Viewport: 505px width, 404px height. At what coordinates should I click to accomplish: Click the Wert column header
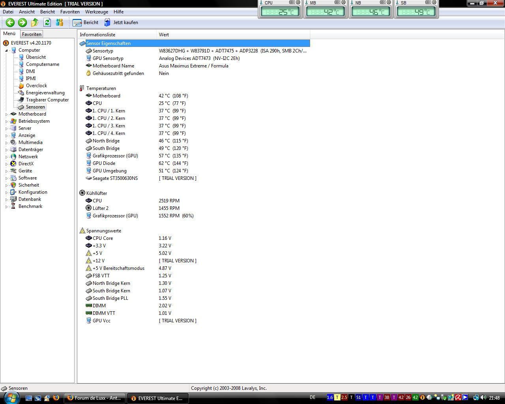(233, 35)
